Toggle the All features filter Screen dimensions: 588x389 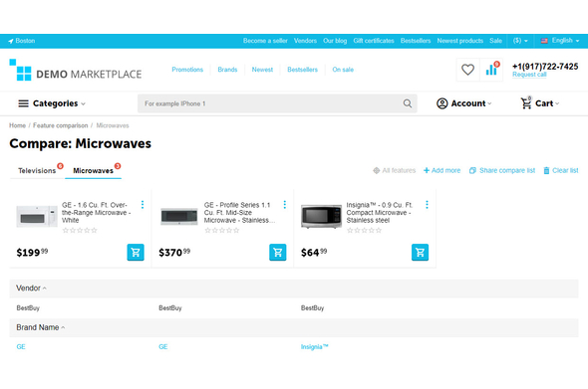click(x=394, y=171)
